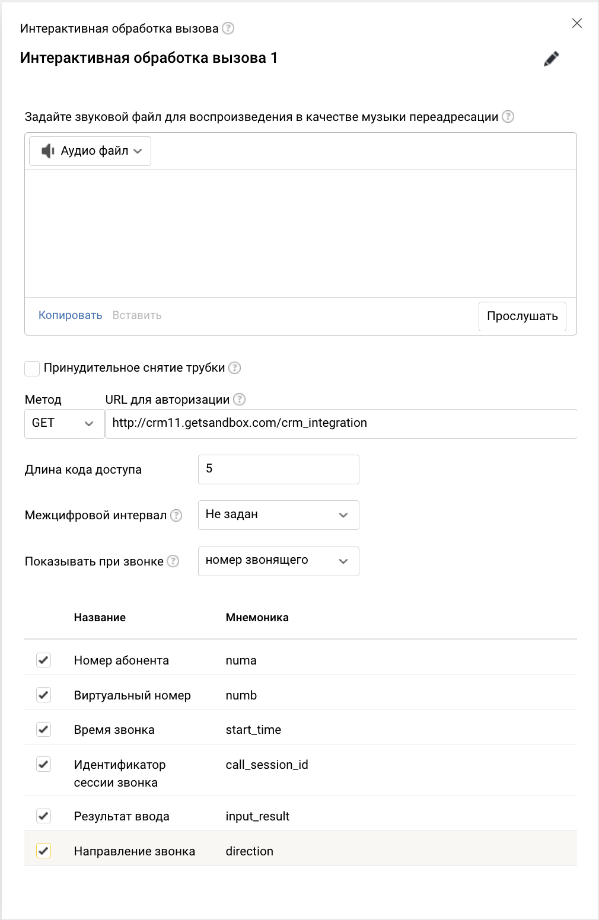This screenshot has height=920, width=599.
Task: Open help icon next to Интерактивная обработка вызова
Action: point(228,28)
